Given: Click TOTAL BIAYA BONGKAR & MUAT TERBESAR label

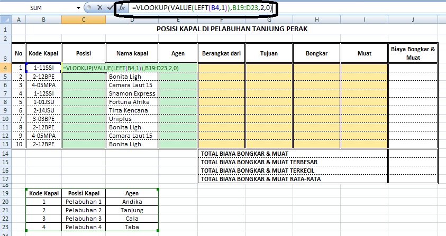Looking at the screenshot, I should pyautogui.click(x=259, y=162).
